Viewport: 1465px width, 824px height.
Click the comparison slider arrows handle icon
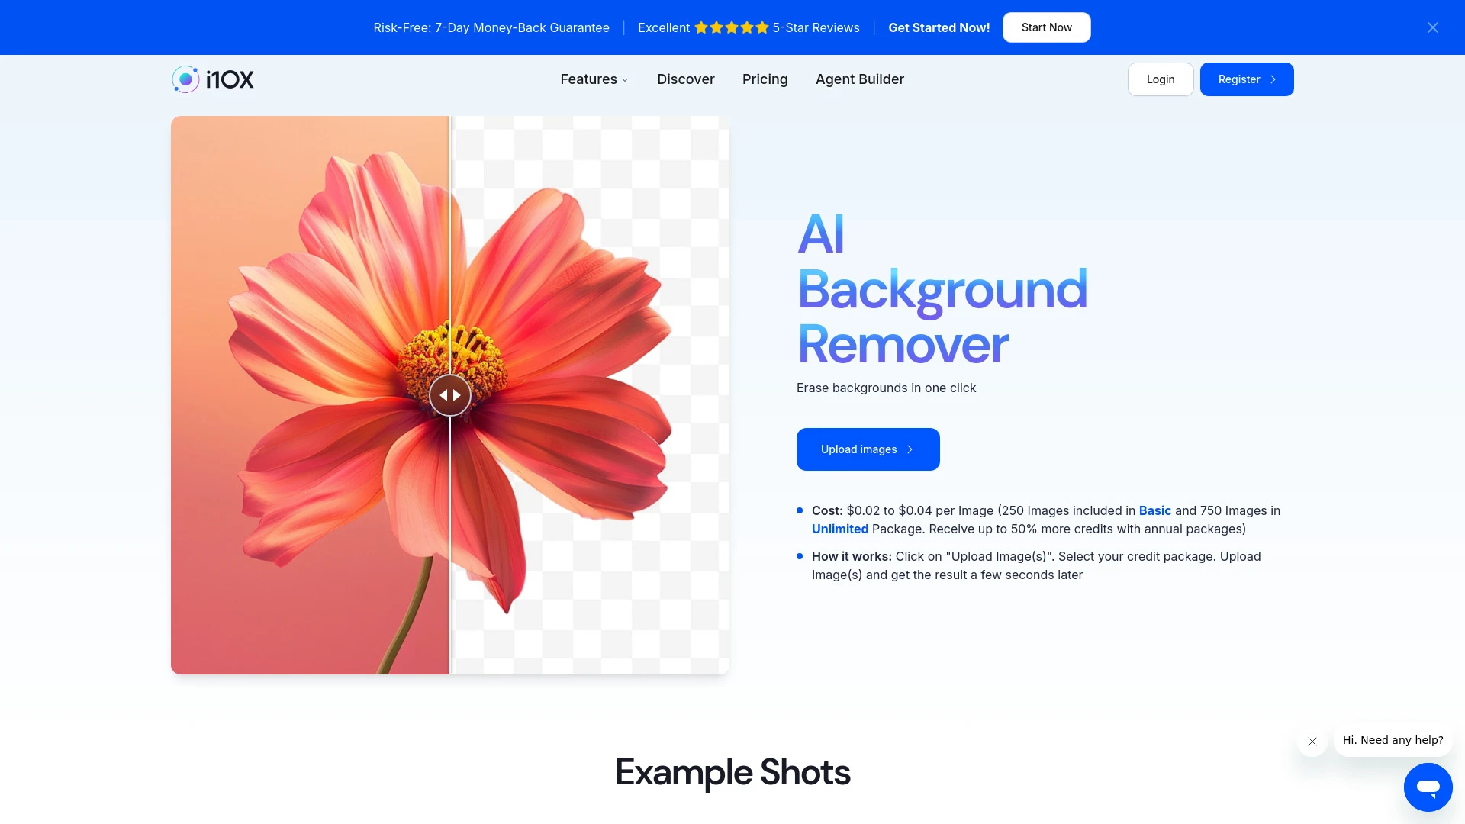tap(449, 394)
